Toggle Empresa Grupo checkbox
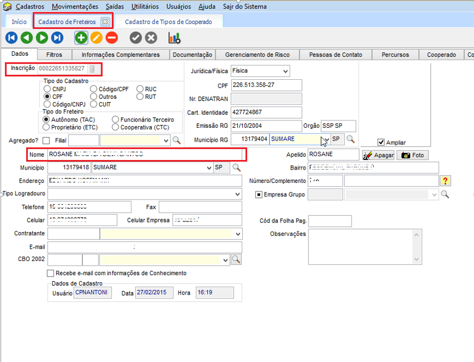474x362 pixels. (x=259, y=195)
